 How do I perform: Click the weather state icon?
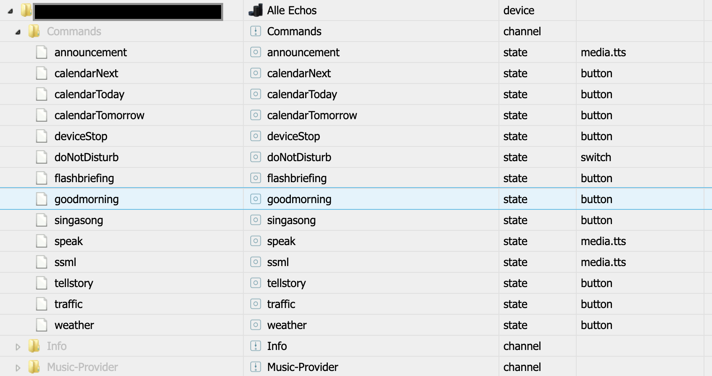(x=256, y=325)
